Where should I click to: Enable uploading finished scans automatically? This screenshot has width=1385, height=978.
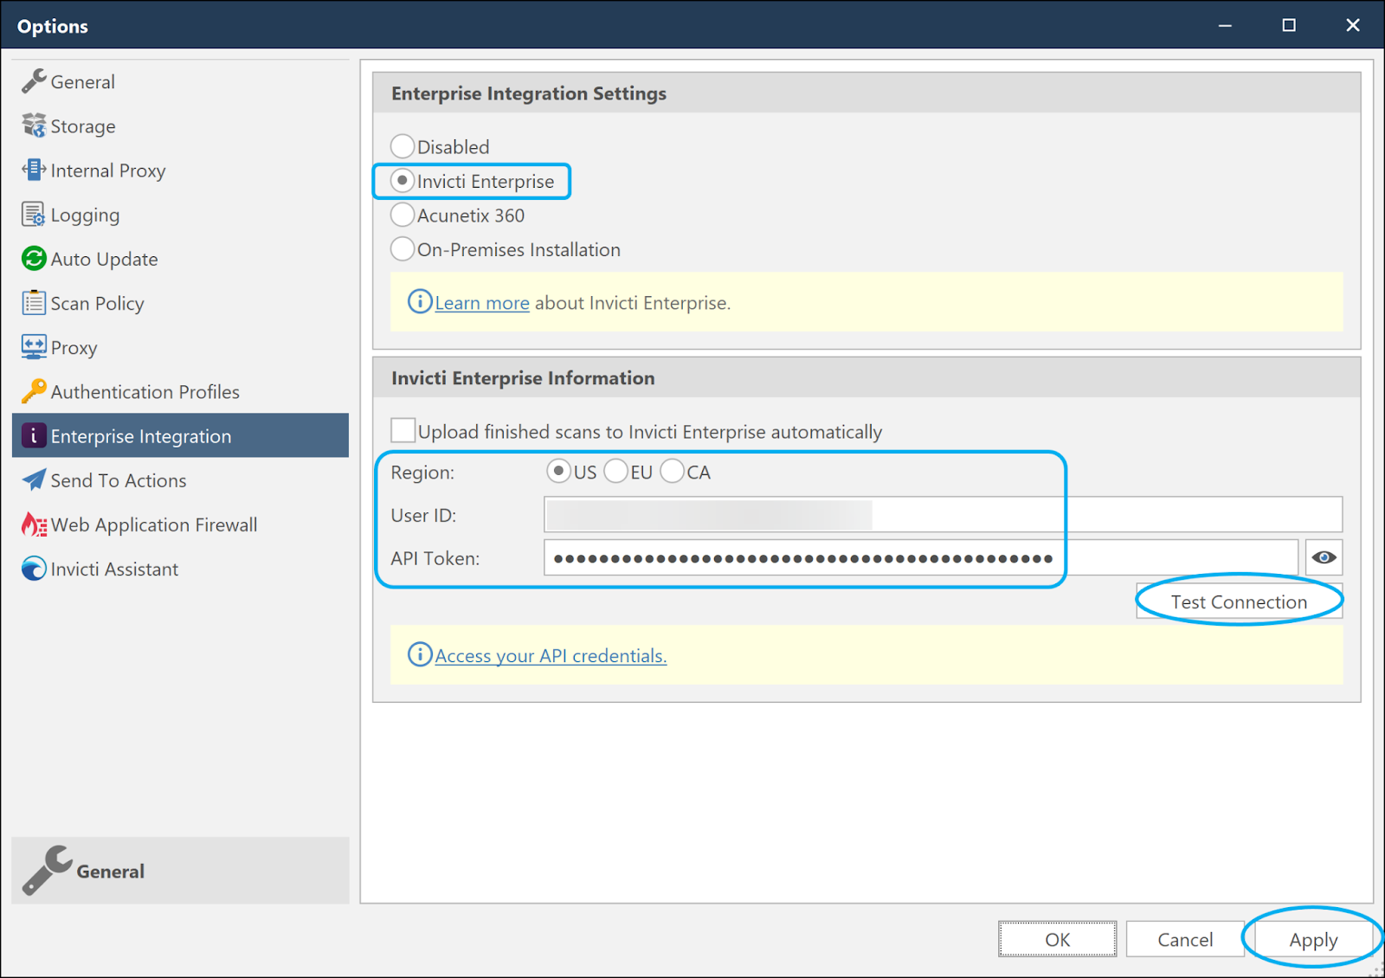pos(403,429)
